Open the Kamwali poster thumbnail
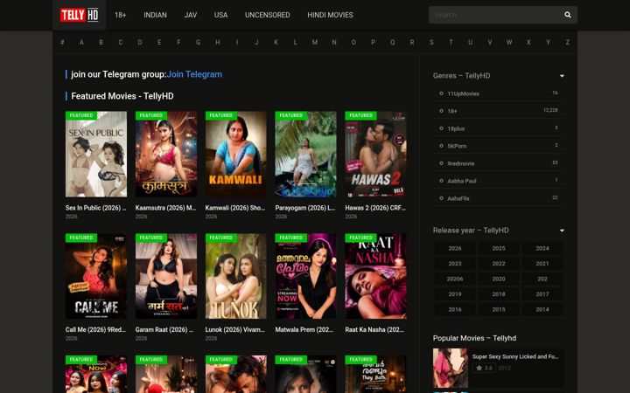This screenshot has width=630, height=393. coord(236,155)
